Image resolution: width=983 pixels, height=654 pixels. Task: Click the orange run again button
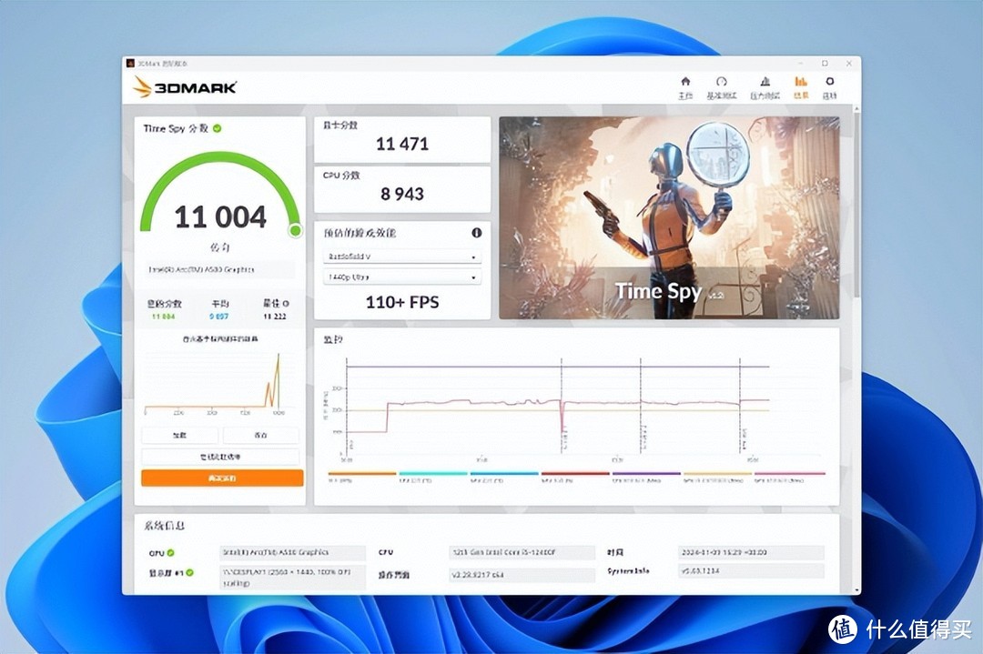(x=222, y=478)
